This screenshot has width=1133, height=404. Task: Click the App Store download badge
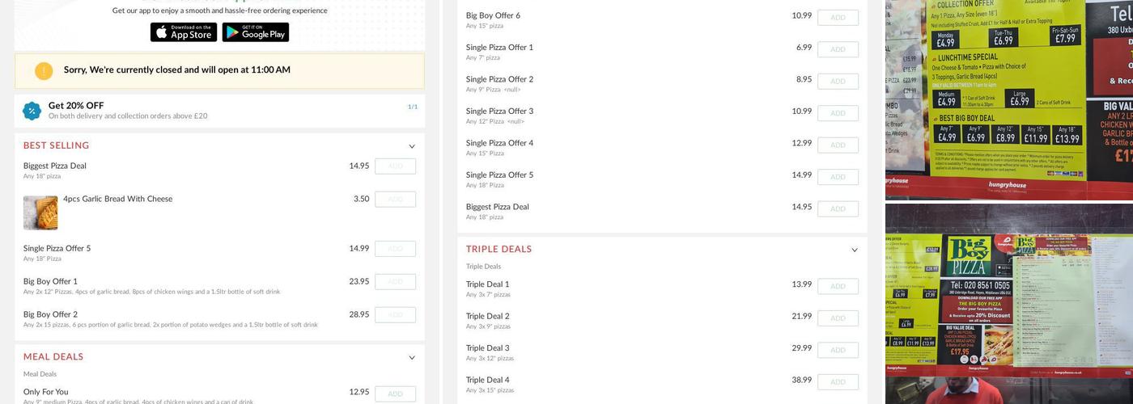(183, 32)
